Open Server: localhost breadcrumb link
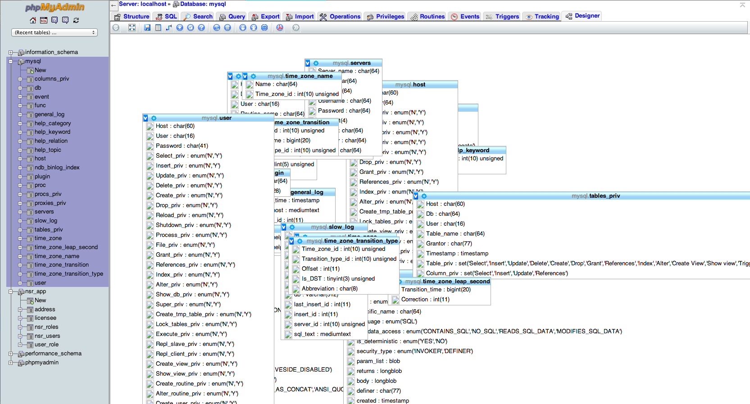750x404 pixels. (x=143, y=4)
